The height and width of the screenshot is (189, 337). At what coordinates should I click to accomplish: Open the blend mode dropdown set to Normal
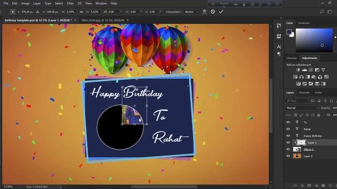pyautogui.click(x=302, y=108)
